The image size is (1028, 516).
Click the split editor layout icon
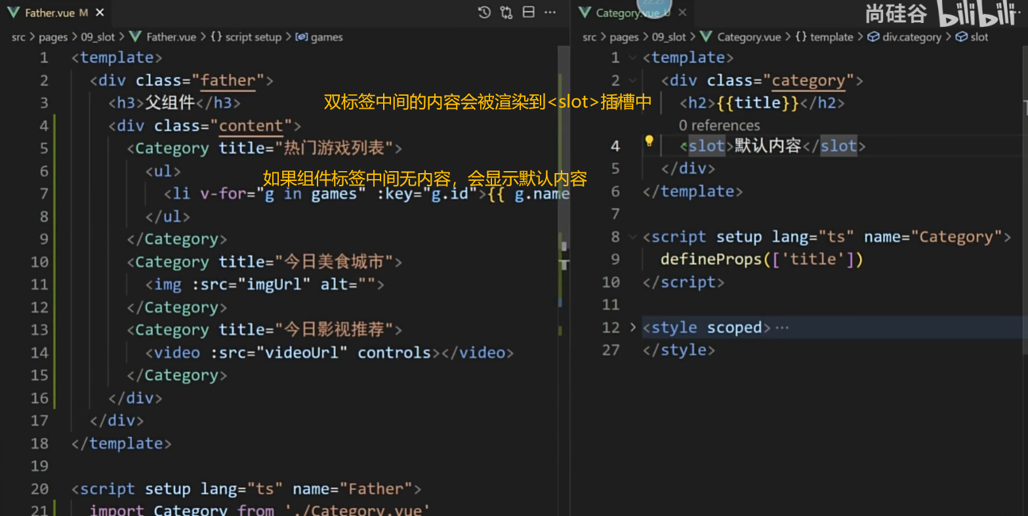[x=528, y=12]
